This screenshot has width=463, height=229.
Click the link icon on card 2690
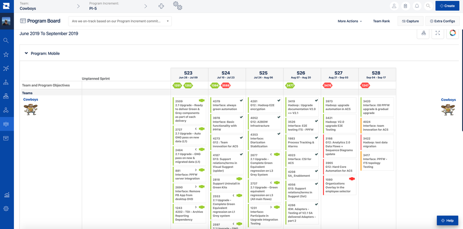[x=202, y=186]
